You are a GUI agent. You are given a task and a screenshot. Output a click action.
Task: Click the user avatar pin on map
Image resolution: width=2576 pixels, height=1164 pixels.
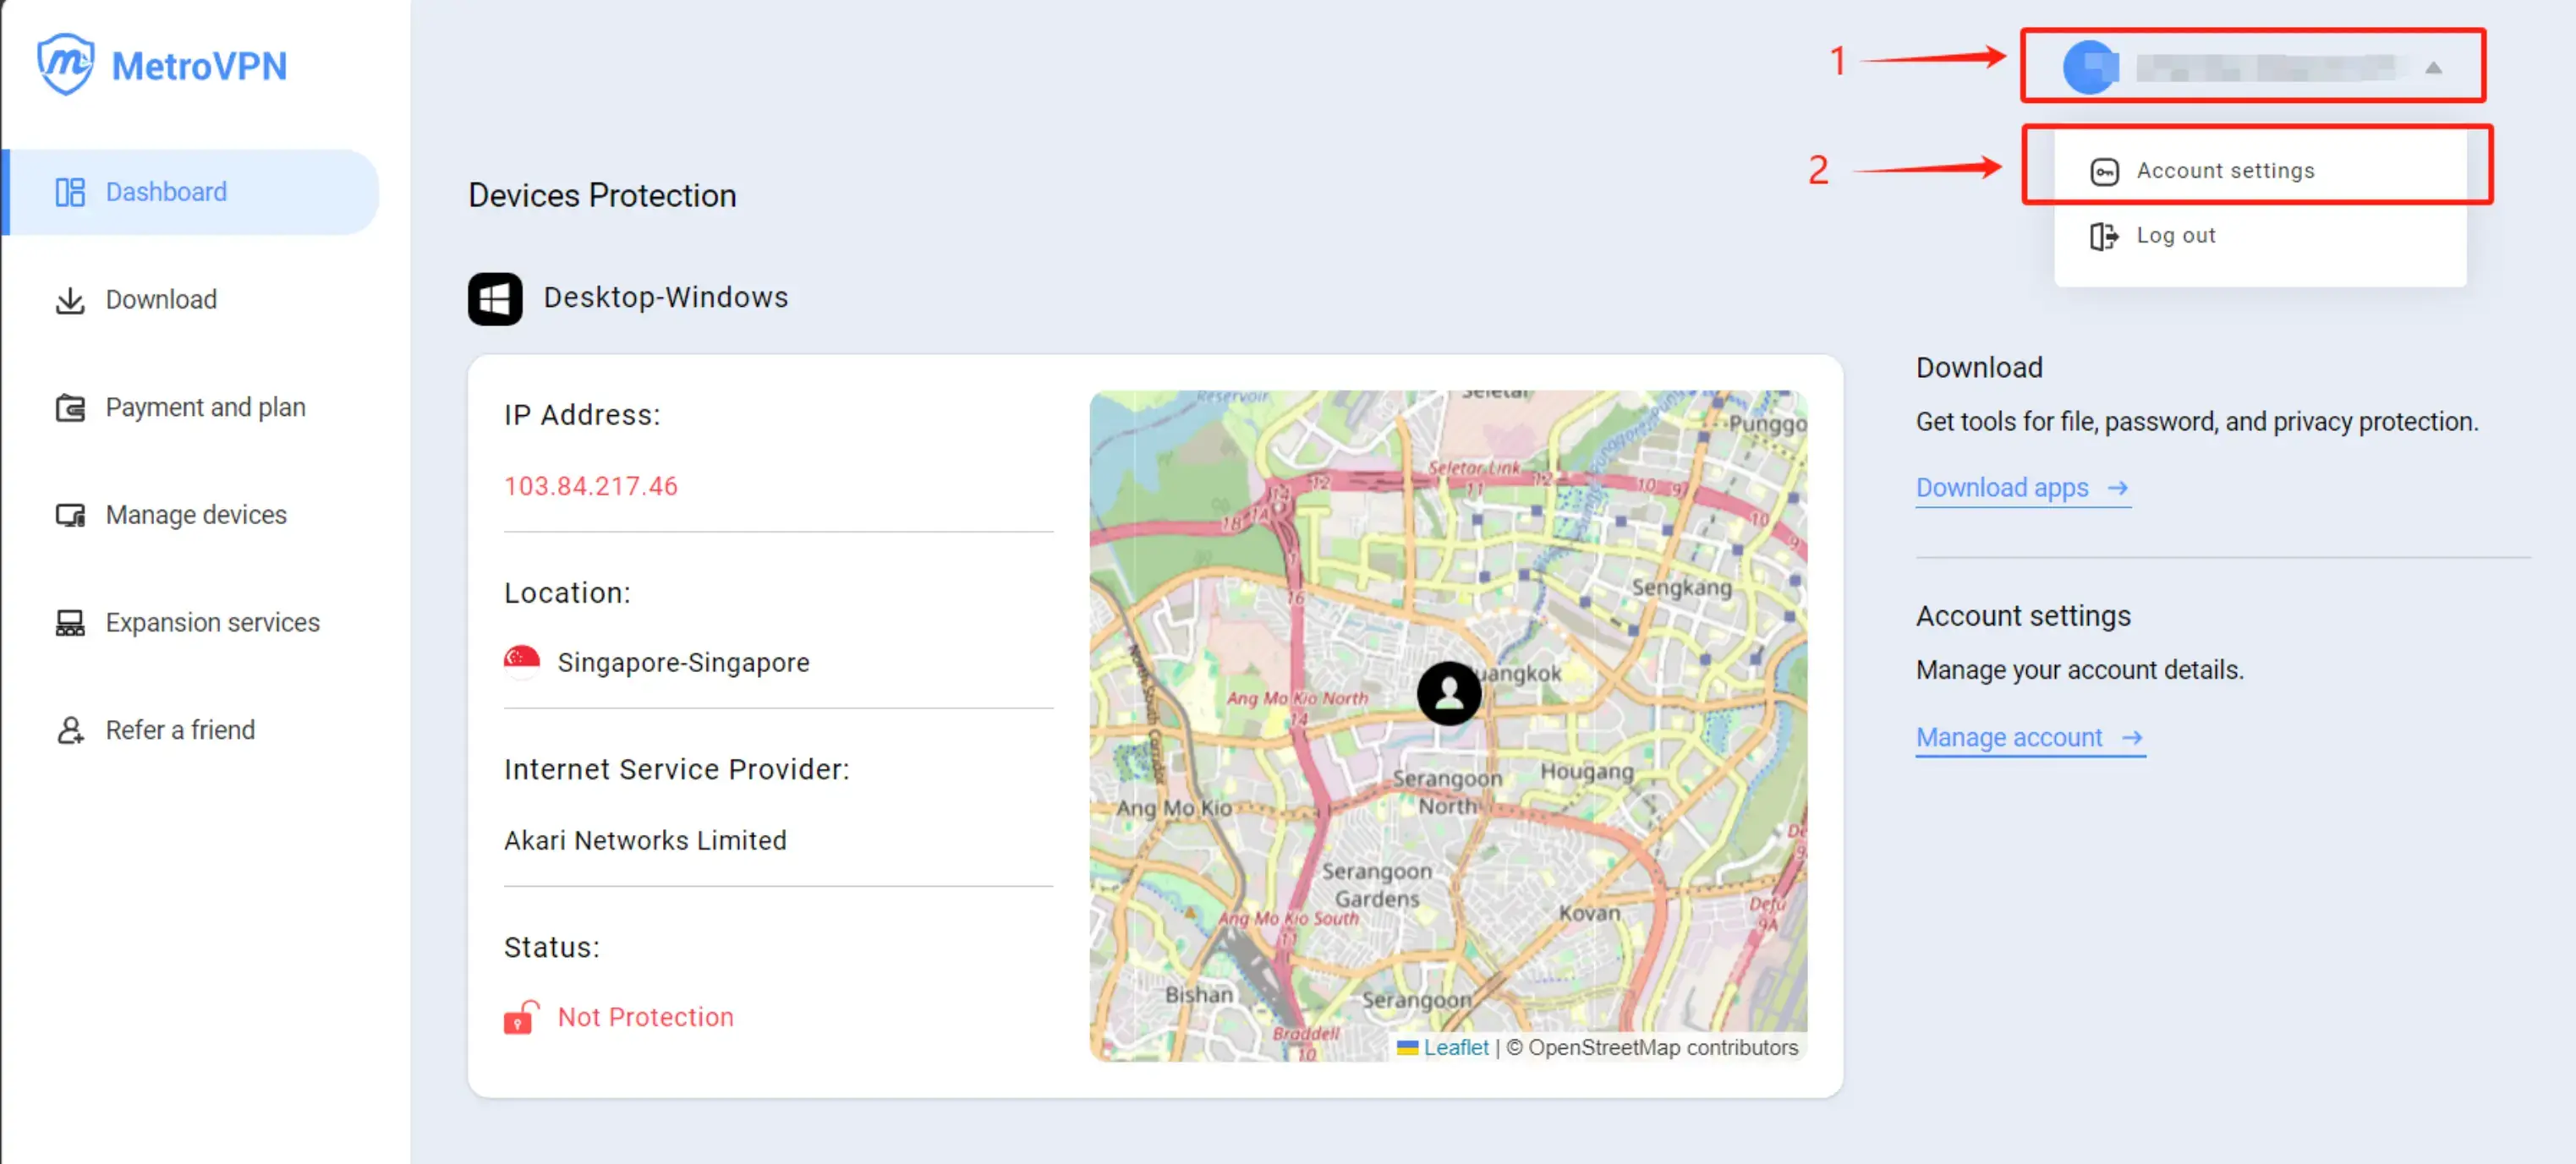coord(1448,692)
